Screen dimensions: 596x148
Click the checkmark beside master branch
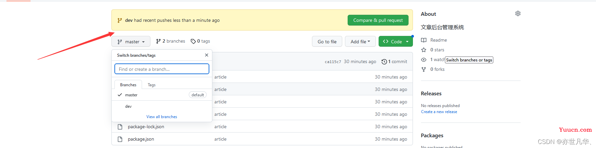[x=120, y=95]
